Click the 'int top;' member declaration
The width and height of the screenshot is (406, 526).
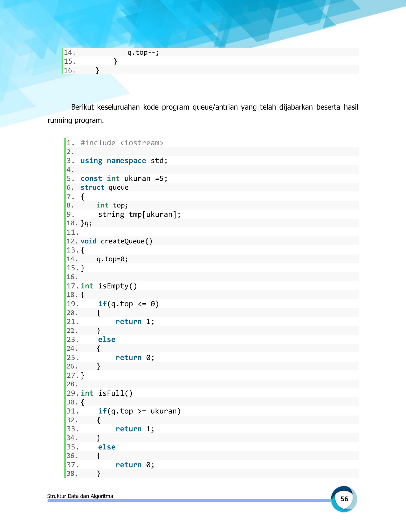click(x=112, y=205)
